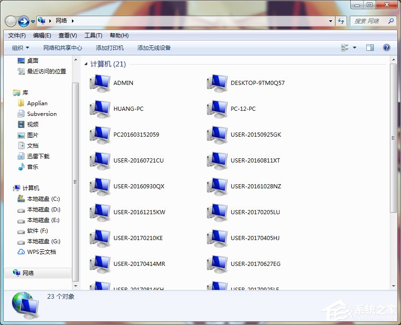Click the change view icon
This screenshot has width=401, height=325.
pos(345,48)
